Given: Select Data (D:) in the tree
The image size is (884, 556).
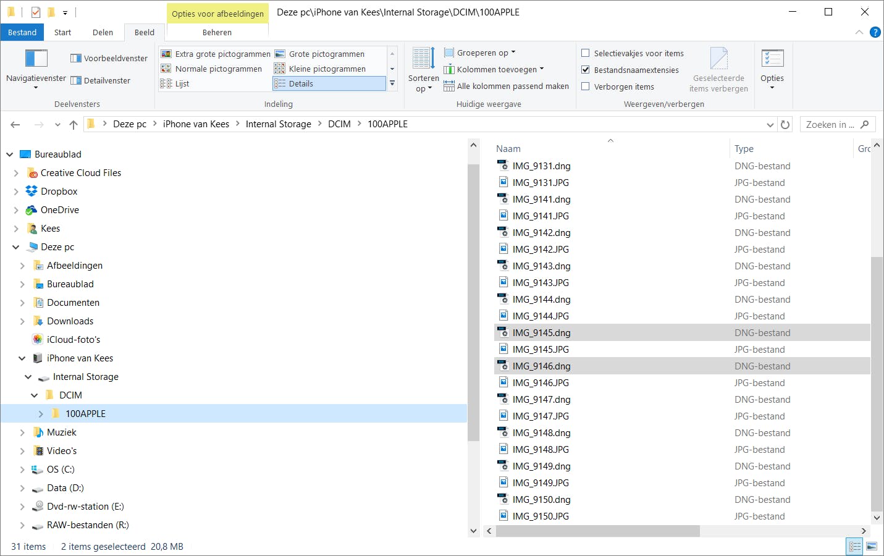Looking at the screenshot, I should pyautogui.click(x=65, y=488).
